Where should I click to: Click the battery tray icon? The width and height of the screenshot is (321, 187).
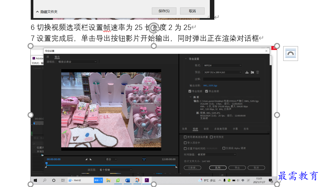[x=233, y=180]
